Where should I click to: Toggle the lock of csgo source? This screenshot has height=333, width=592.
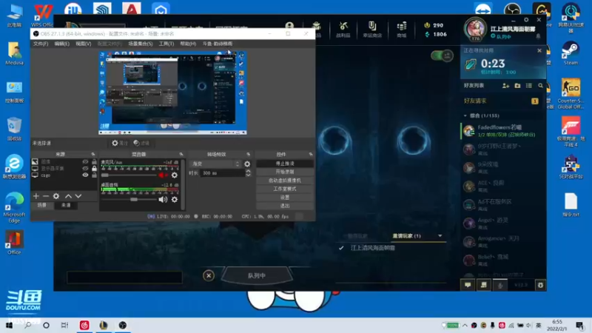tap(94, 175)
